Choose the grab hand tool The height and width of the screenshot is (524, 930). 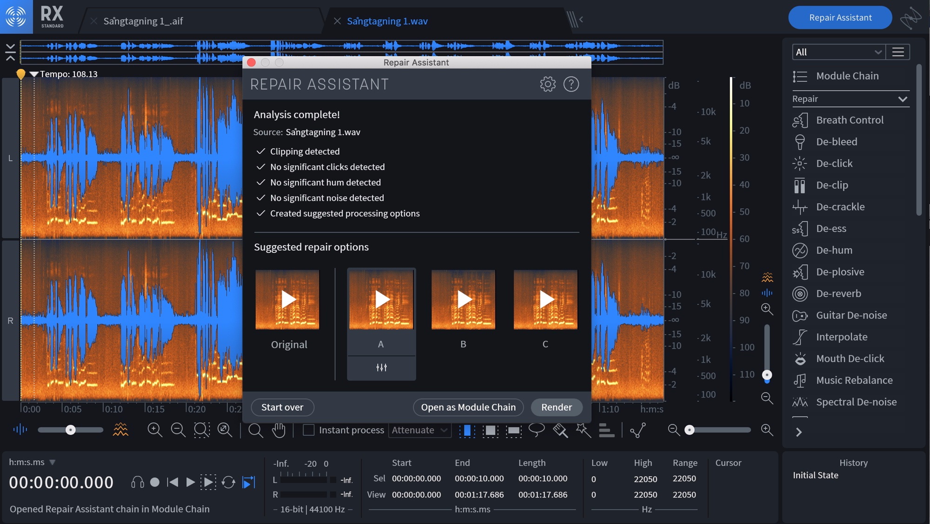tap(279, 430)
